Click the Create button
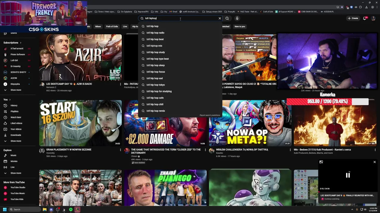Image resolution: width=380 pixels, height=213 pixels. pyautogui.click(x=353, y=18)
